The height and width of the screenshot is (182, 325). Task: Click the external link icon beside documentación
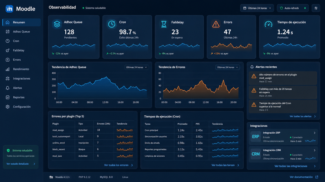(x=317, y=177)
